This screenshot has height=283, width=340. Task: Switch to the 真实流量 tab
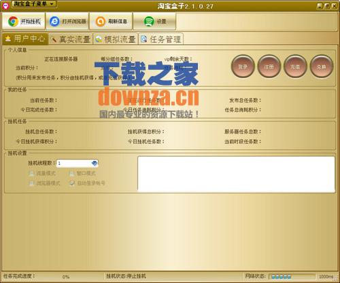[x=71, y=39]
